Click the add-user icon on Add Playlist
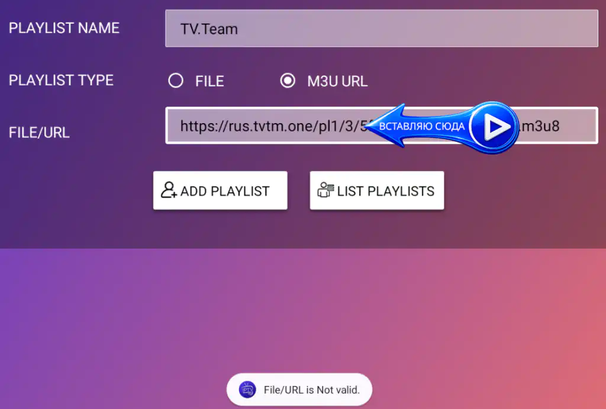 coord(169,190)
